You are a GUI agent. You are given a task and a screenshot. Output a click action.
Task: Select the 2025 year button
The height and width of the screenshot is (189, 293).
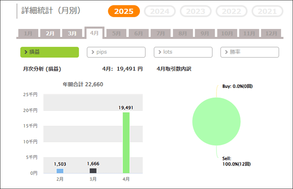pyautogui.click(x=124, y=11)
